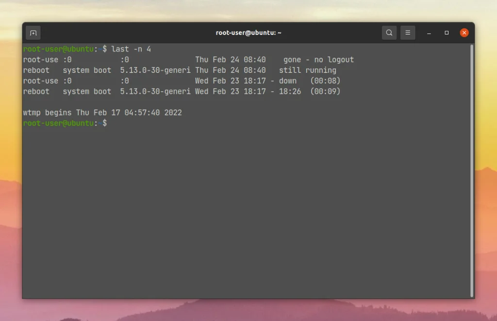This screenshot has width=497, height=321.
Task: Click the timestamp "Thu Feb 24 08:40"
Action: tap(231, 59)
